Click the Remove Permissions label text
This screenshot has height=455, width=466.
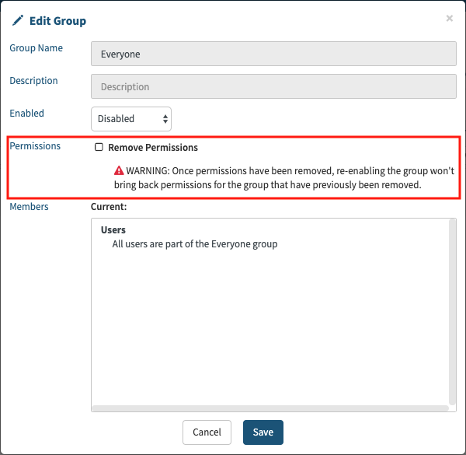click(x=153, y=148)
